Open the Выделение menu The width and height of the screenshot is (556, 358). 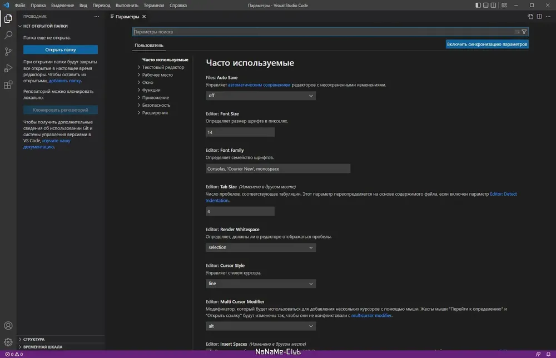[62, 6]
